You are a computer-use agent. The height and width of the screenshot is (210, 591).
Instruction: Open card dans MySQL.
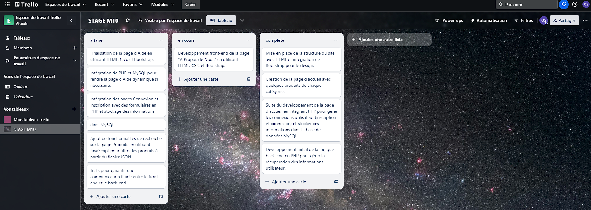point(126,125)
